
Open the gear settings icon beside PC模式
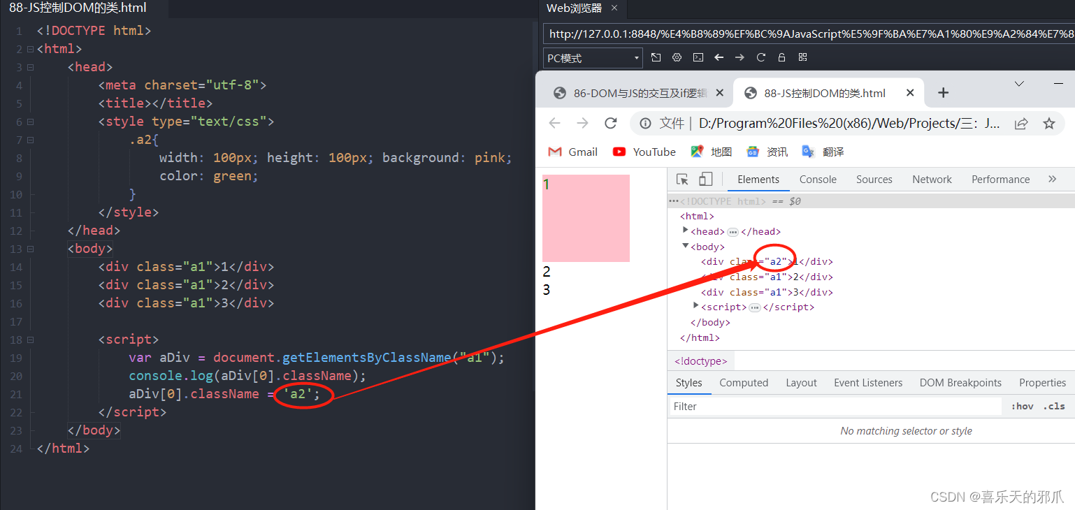coord(677,57)
